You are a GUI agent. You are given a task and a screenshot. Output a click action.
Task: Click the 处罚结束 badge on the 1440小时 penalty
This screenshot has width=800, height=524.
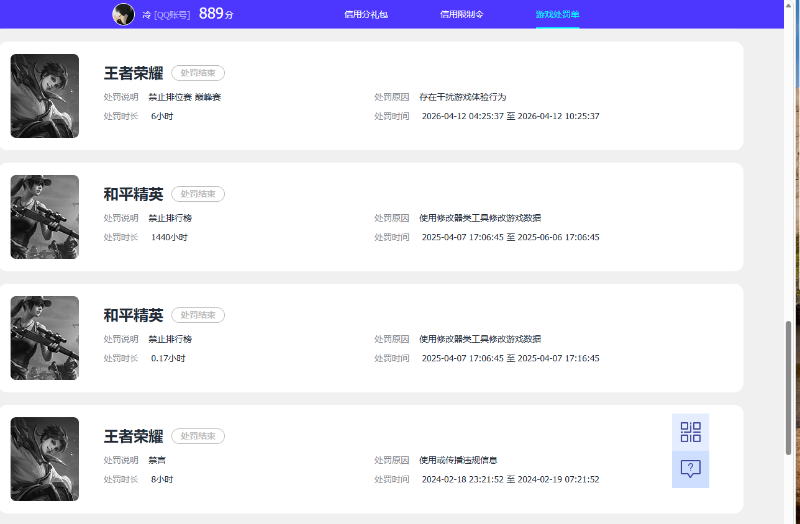coord(198,194)
